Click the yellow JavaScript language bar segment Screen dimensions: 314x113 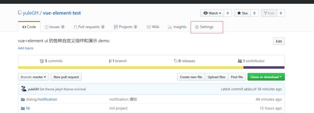(x=131, y=67)
